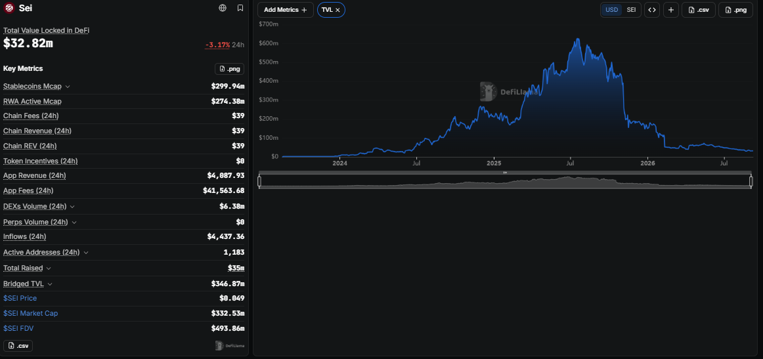The image size is (763, 359).
Task: Open the $SEI FDV link
Action: 18,328
